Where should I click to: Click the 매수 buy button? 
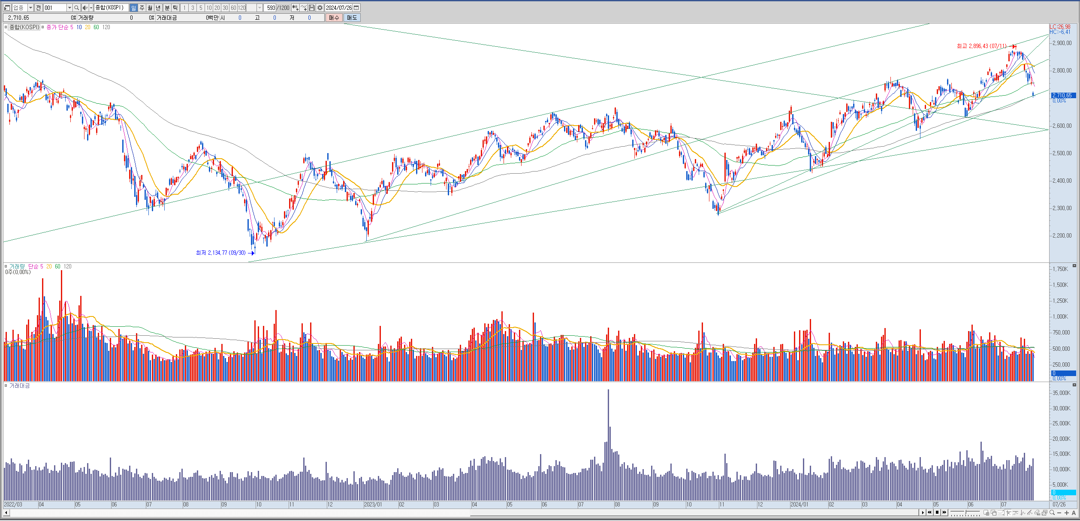334,18
